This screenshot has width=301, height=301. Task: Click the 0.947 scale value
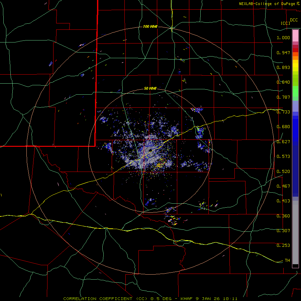coord(283,53)
